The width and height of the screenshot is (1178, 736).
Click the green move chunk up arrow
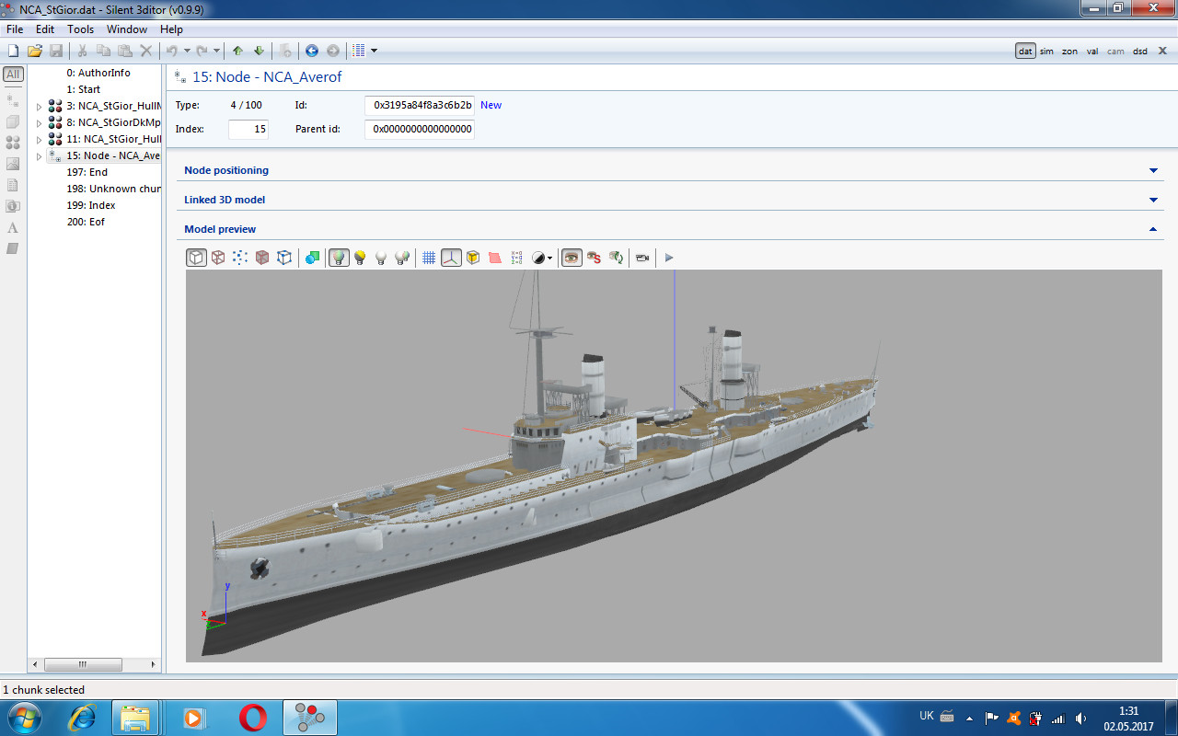click(237, 51)
